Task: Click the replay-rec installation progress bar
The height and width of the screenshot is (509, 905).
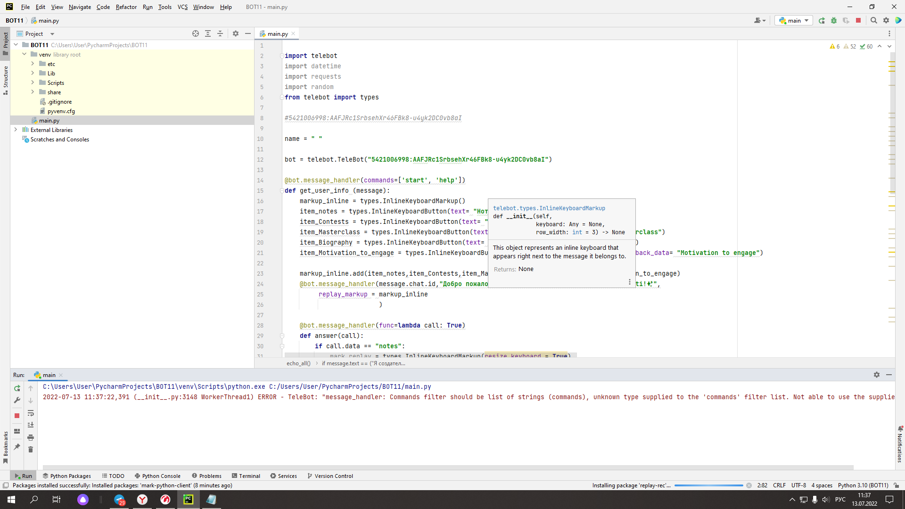Action: [708, 485]
